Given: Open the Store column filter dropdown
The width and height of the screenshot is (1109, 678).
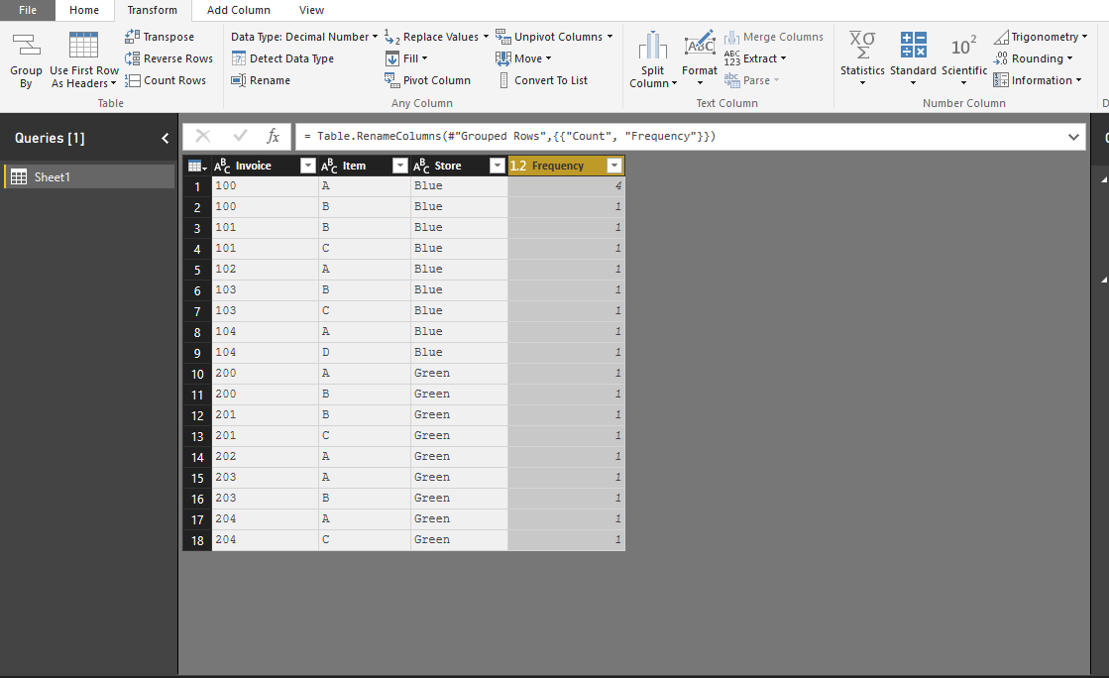Looking at the screenshot, I should coord(498,166).
